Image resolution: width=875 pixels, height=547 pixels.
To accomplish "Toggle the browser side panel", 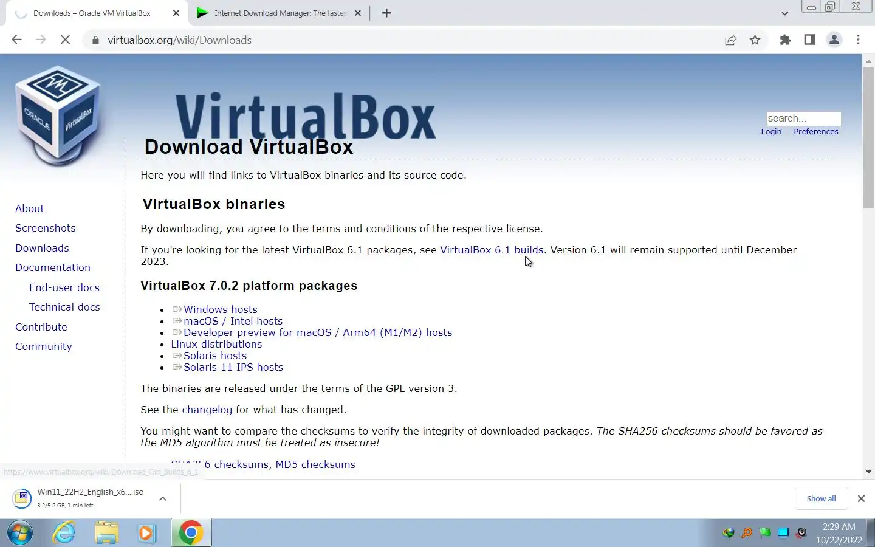I will 809,40.
